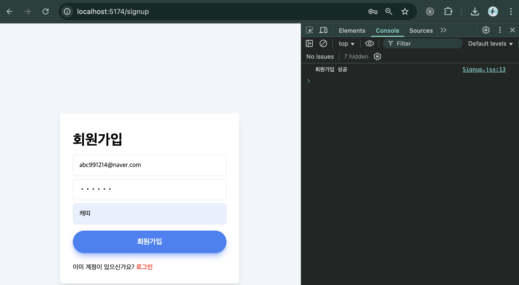Expand more DevTools tabs chevron
Screen dimensions: 519x285
click(443, 30)
